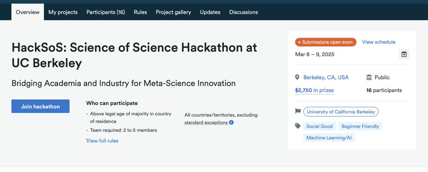Switch to My projects tab
The width and height of the screenshot is (428, 172).
point(63,12)
